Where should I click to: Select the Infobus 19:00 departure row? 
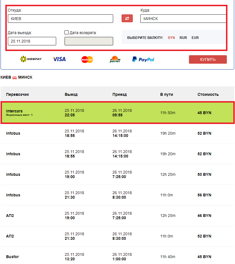tap(117, 174)
